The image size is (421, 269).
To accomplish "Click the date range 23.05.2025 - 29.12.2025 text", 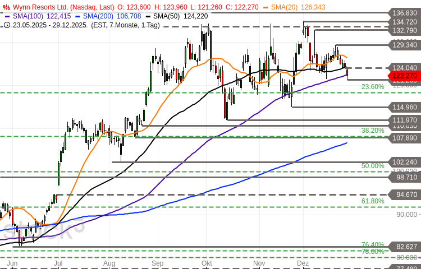I will [49, 25].
